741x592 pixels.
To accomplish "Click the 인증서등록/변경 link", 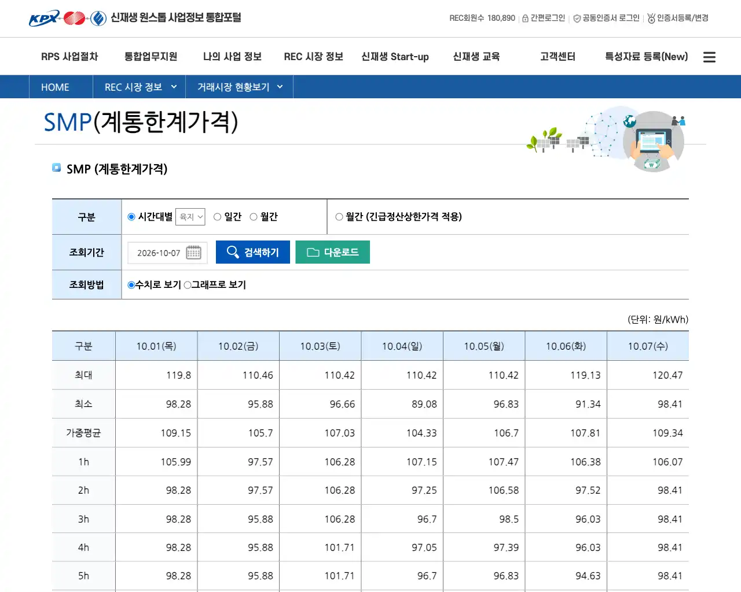I will click(683, 18).
